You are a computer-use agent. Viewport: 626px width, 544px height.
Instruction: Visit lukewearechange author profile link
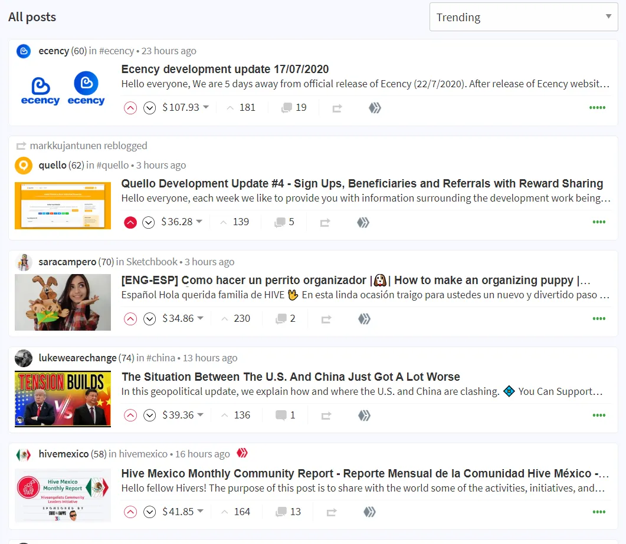(77, 358)
